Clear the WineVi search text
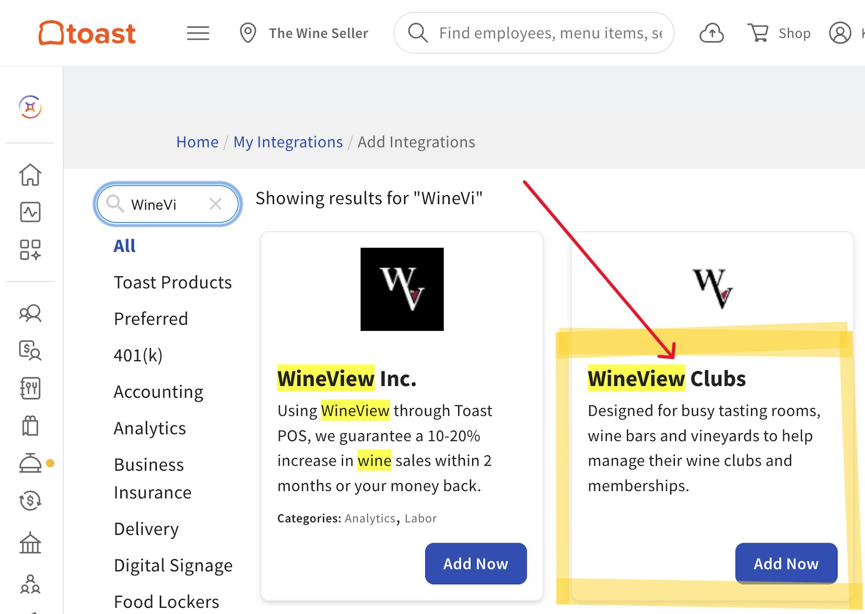865x614 pixels. click(215, 204)
